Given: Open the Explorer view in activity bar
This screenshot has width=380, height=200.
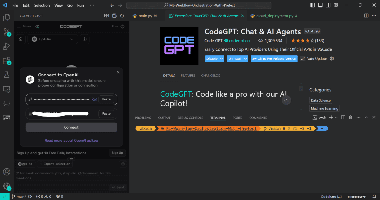Looking at the screenshot, I should click(x=7, y=18).
